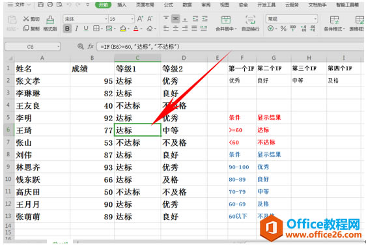Switch to the 页面布局 Page Layout tab
Viewport: 366px width, 246px height.
pyautogui.click(x=145, y=5)
